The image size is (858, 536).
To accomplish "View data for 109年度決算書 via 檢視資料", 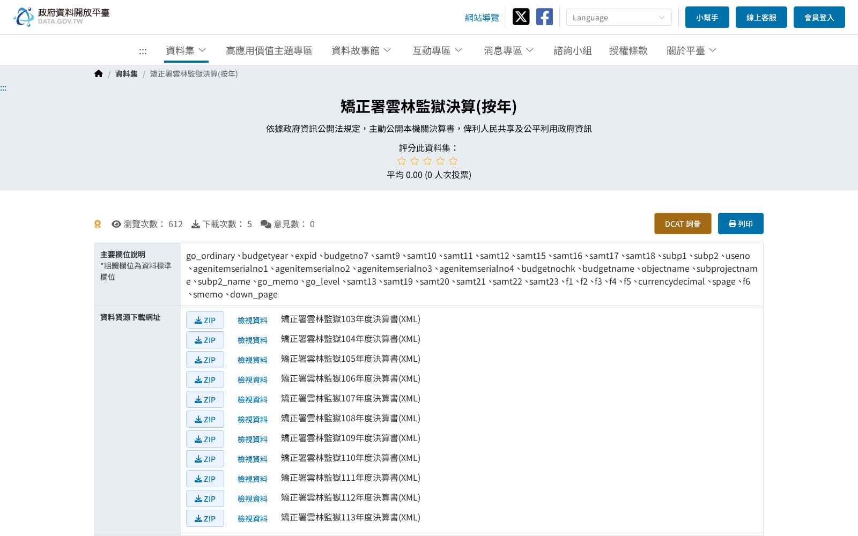I will pos(253,439).
